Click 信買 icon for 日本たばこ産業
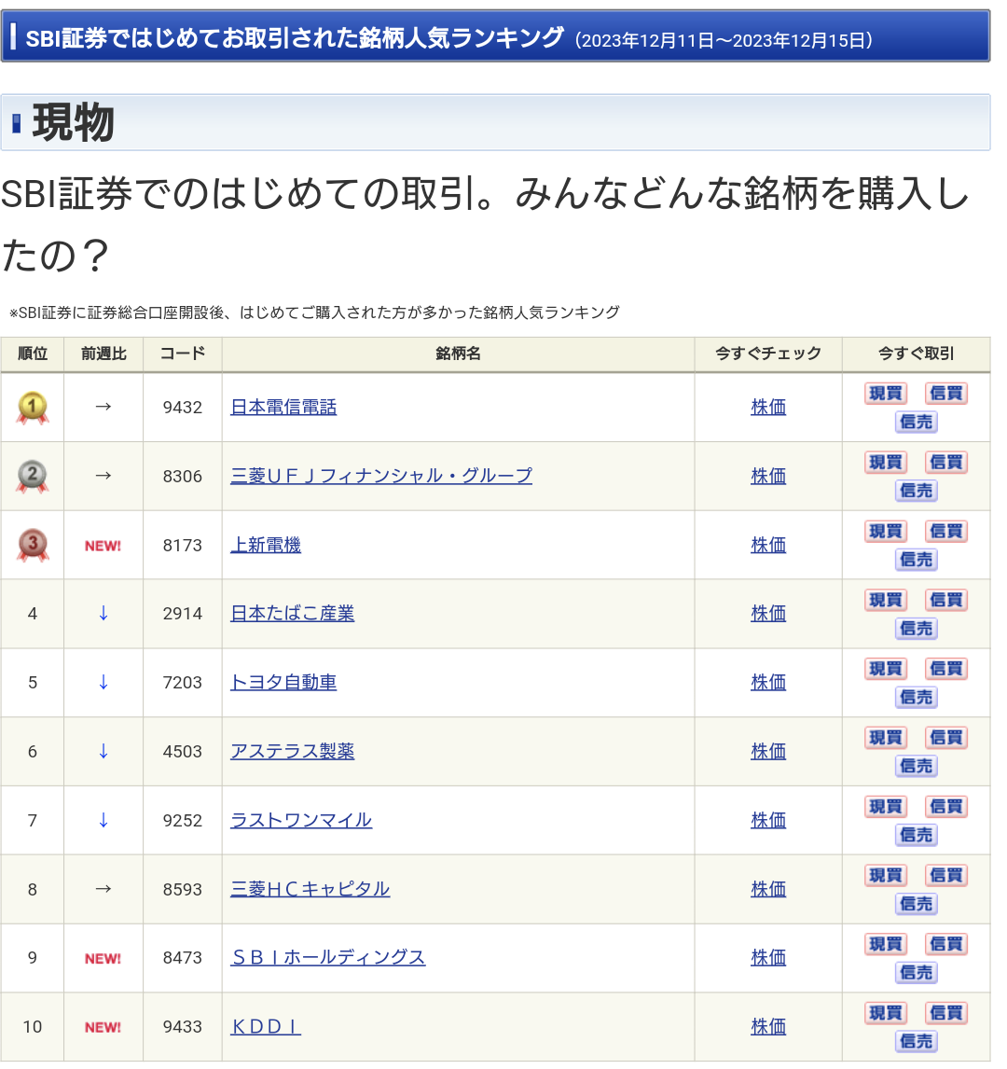This screenshot has width=1007, height=1069. pyautogui.click(x=946, y=600)
